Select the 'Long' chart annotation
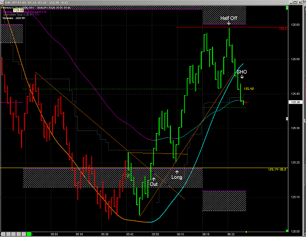This screenshot has height=237, width=306. point(177,177)
